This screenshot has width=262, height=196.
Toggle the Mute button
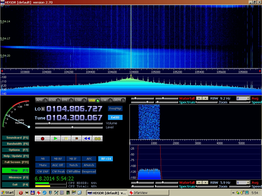tap(43, 165)
